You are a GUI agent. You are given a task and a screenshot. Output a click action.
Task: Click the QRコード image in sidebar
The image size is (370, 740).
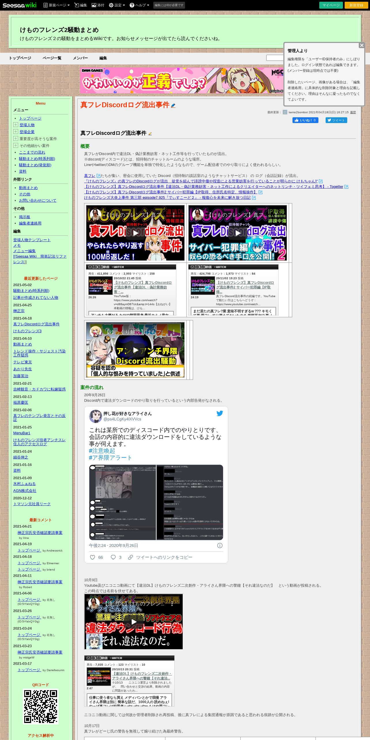pyautogui.click(x=41, y=706)
